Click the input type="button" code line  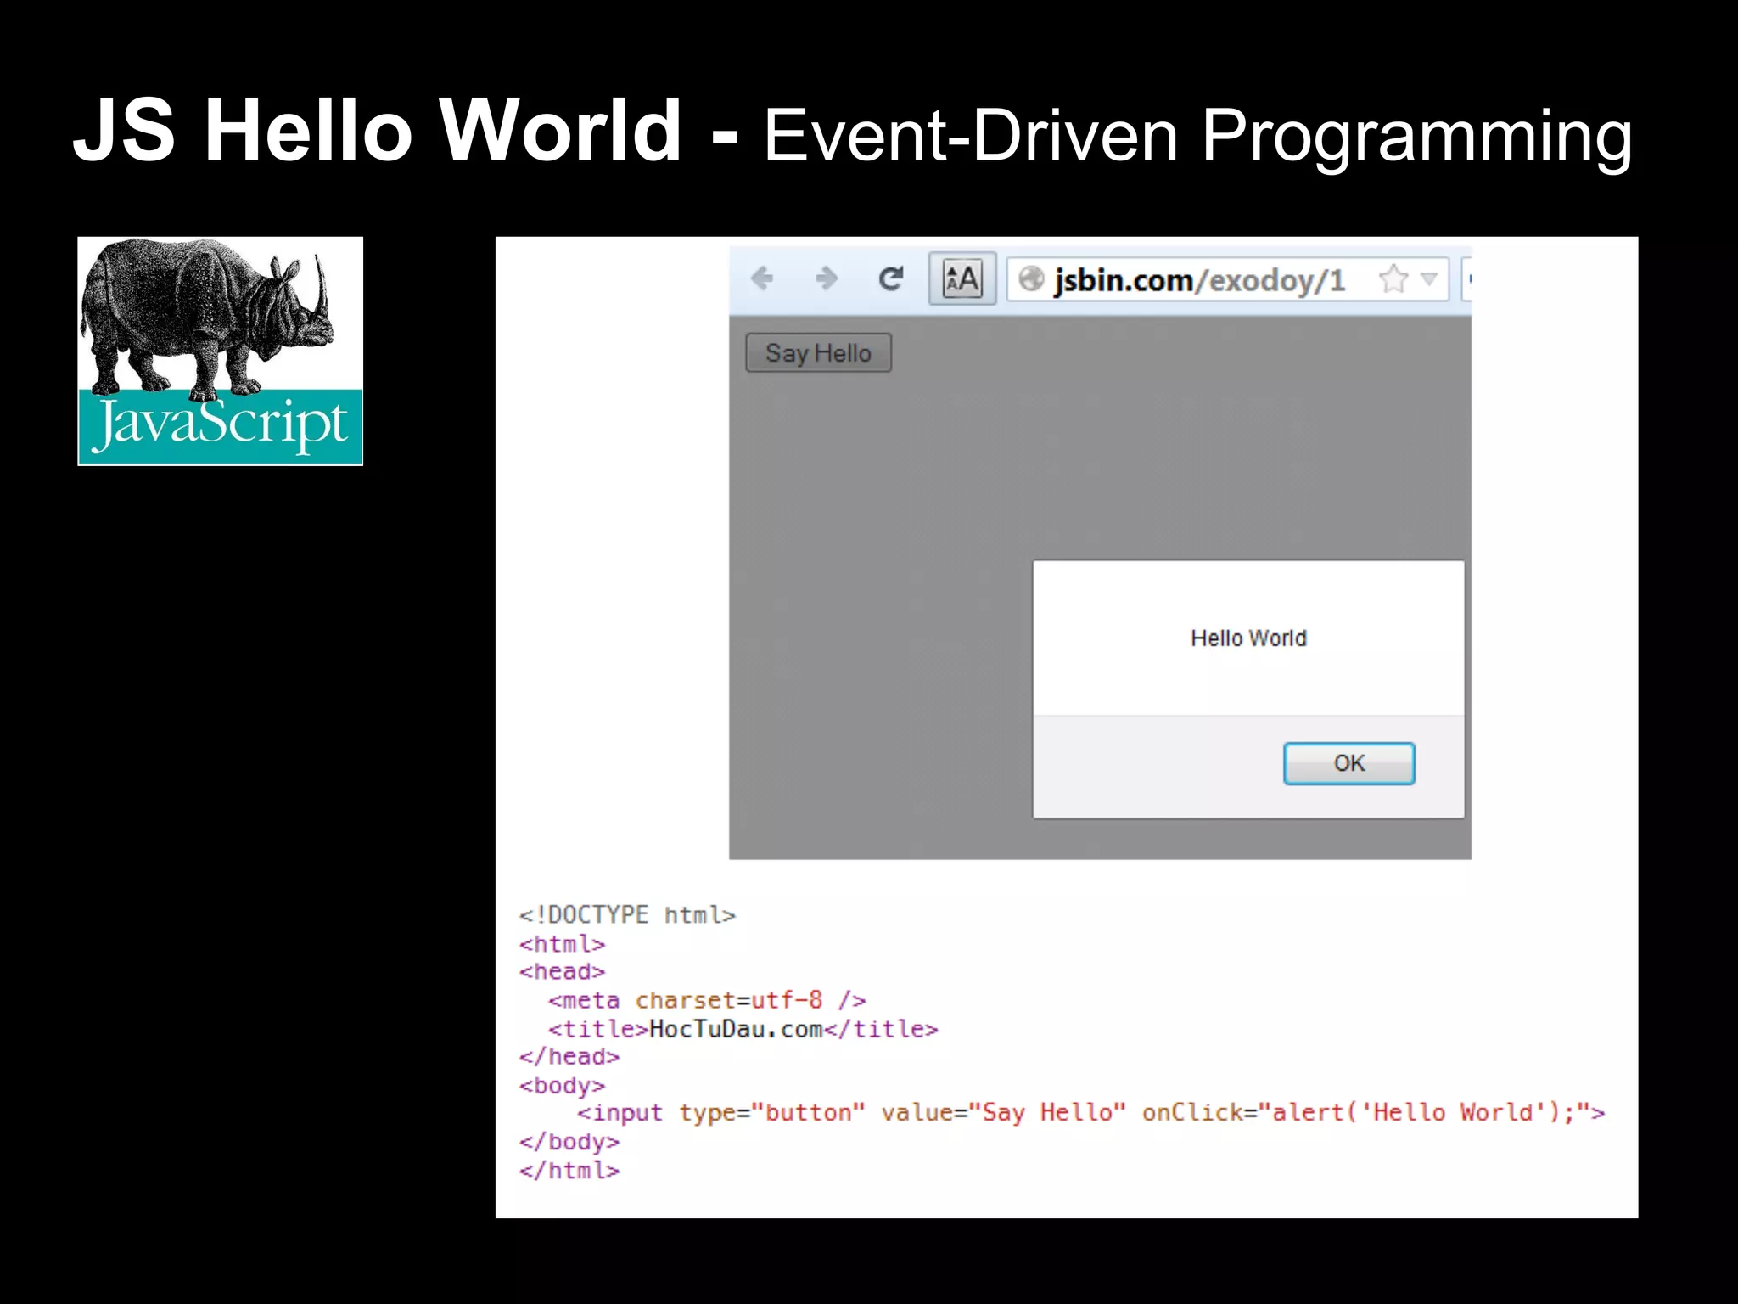(x=1090, y=1113)
